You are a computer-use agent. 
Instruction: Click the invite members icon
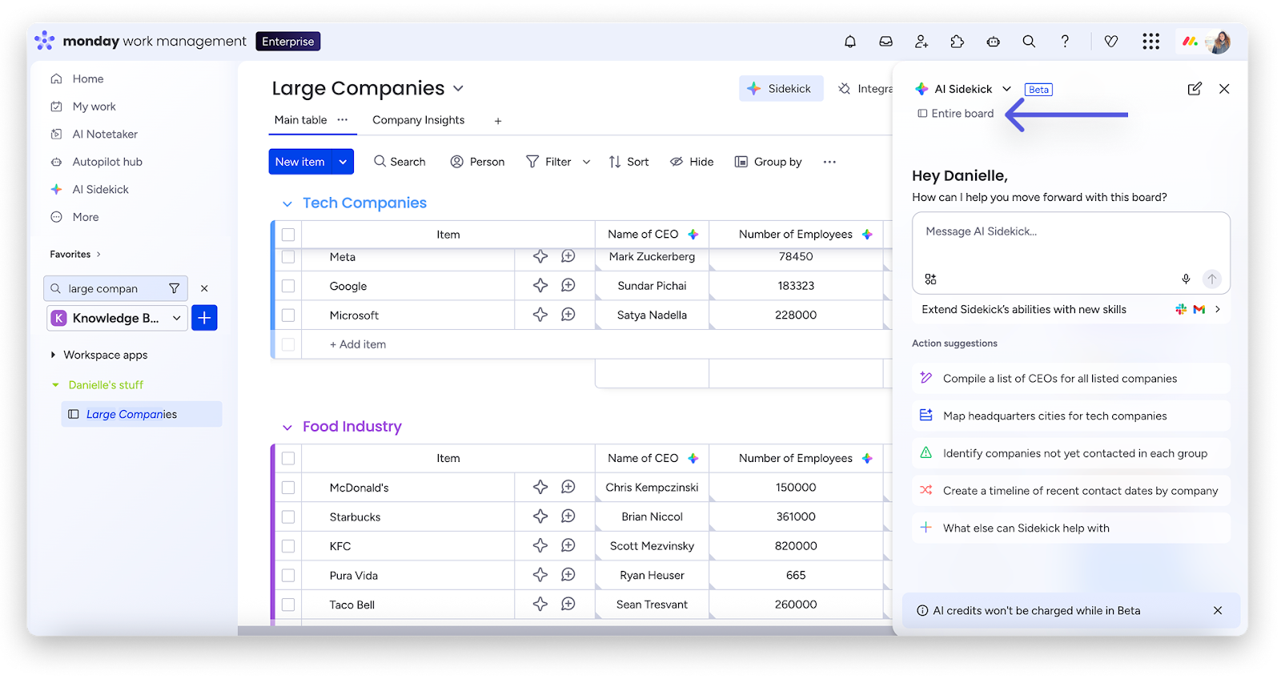click(x=922, y=42)
